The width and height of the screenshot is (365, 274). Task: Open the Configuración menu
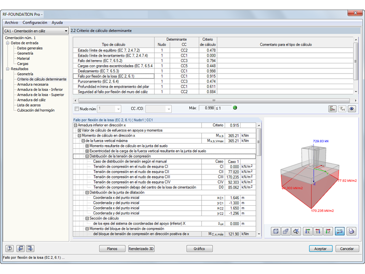click(x=35, y=23)
